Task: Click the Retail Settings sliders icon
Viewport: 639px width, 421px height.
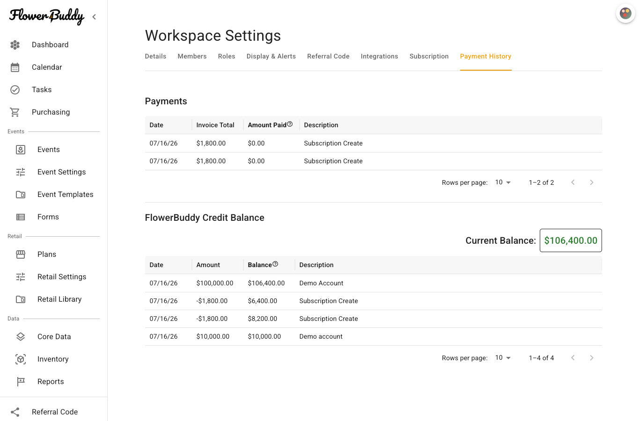Action: [21, 277]
